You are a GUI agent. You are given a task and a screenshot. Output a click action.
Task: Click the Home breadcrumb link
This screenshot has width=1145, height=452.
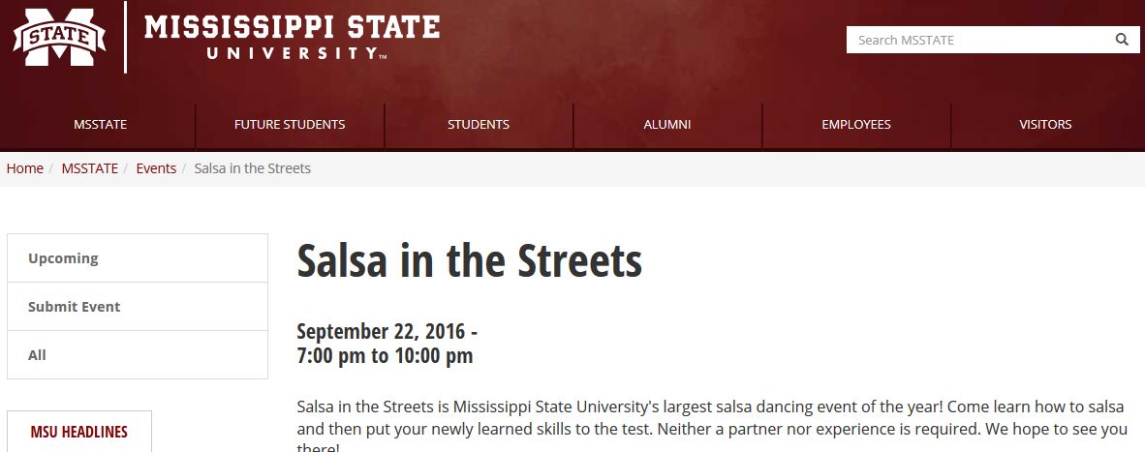(x=25, y=168)
